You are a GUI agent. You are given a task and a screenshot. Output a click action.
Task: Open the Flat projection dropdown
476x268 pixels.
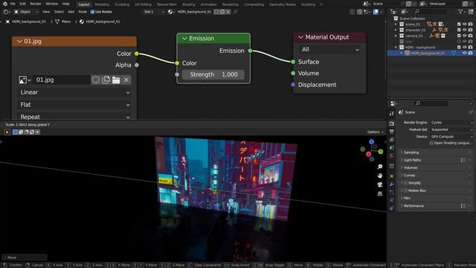click(74, 104)
